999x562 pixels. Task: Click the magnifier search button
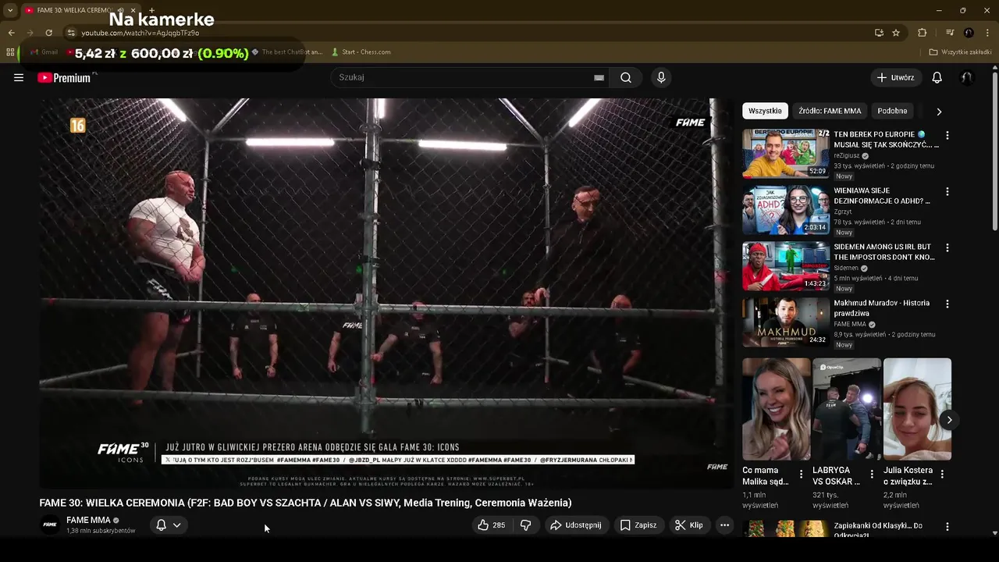pos(626,77)
